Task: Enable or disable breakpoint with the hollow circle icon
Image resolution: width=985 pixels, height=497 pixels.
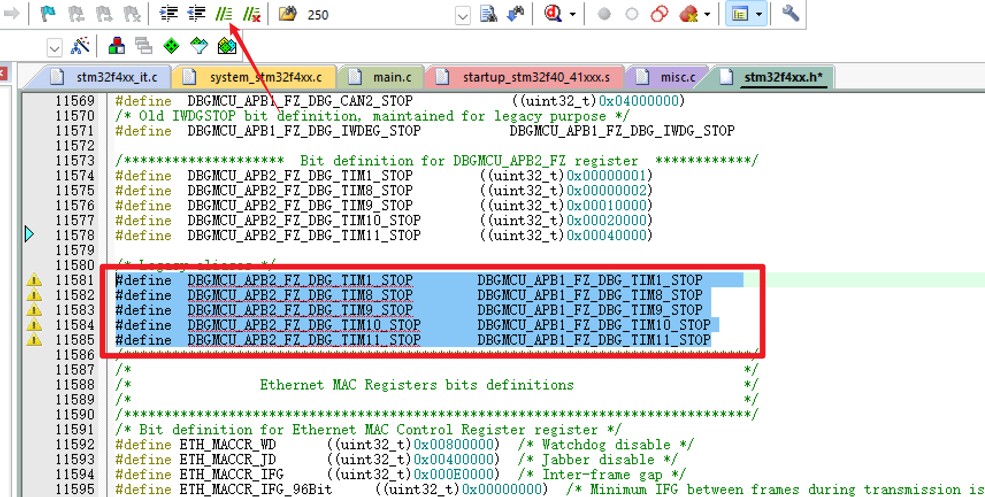Action: (632, 14)
